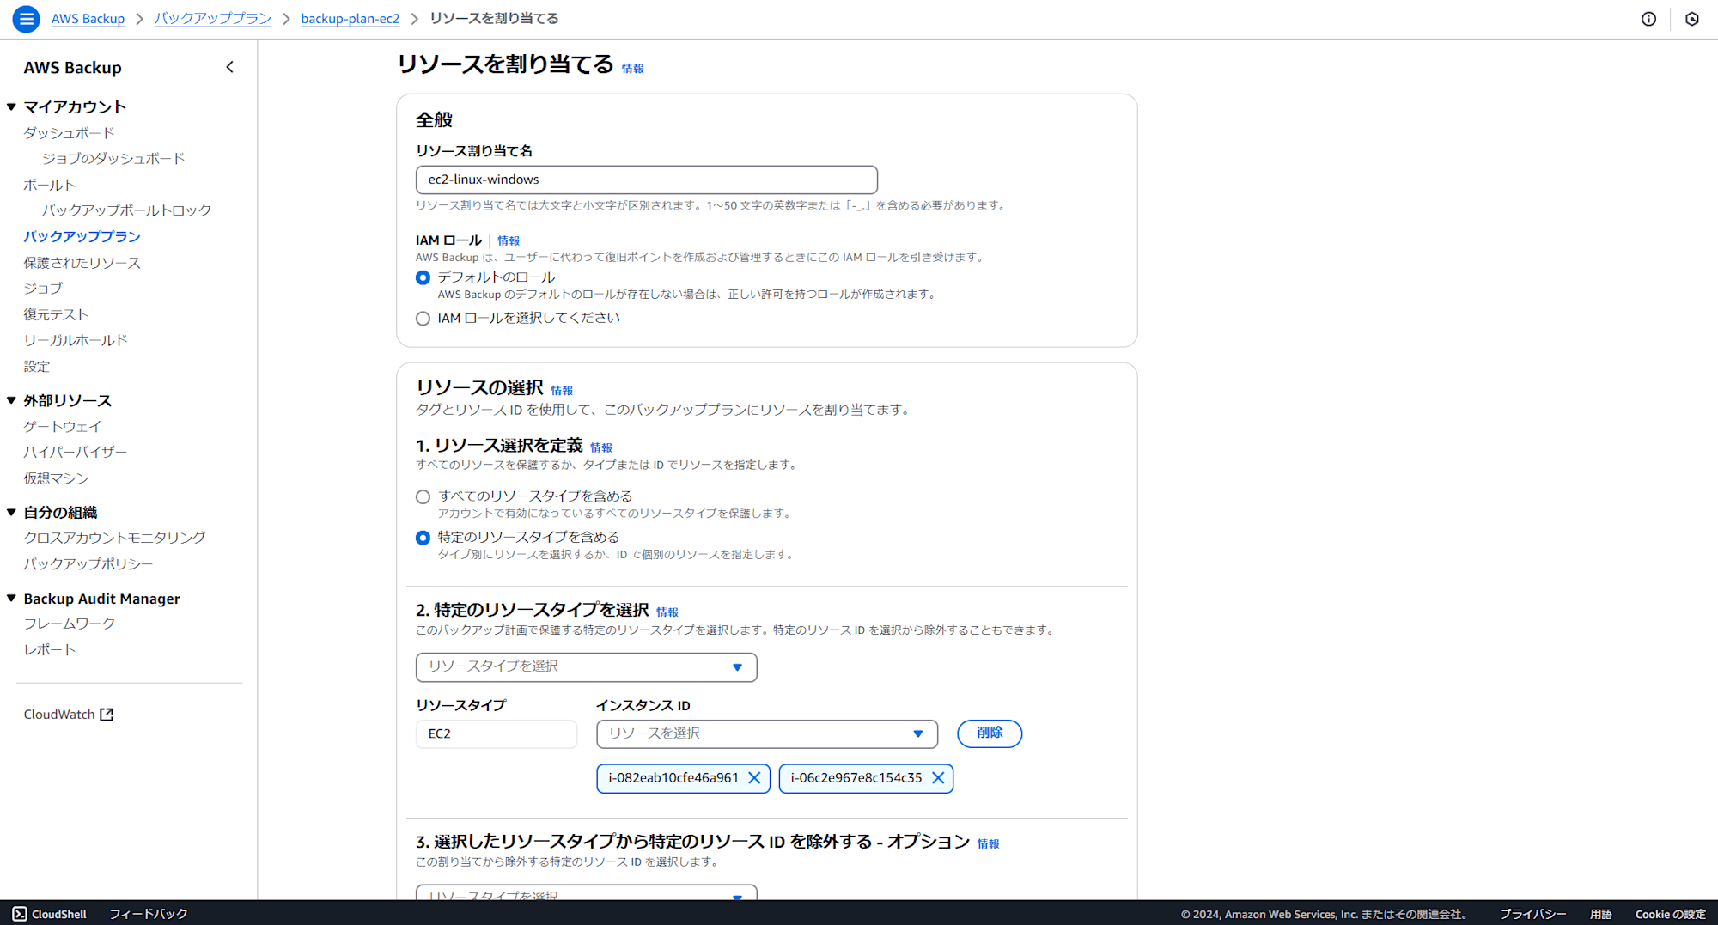The width and height of the screenshot is (1718, 925).
Task: Click 情報 link beside the page title
Action: click(632, 69)
